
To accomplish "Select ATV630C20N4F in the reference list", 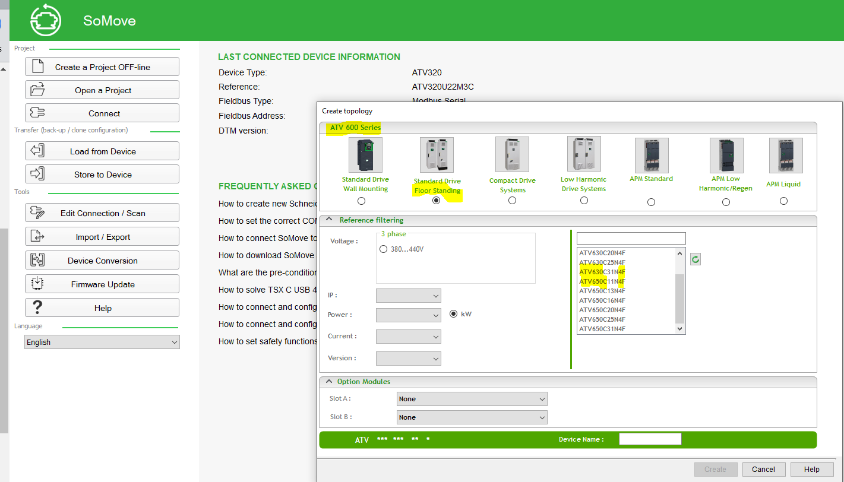I will (602, 253).
